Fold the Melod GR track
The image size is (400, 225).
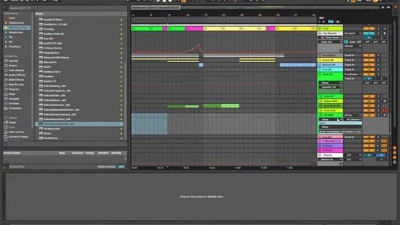tap(320, 65)
